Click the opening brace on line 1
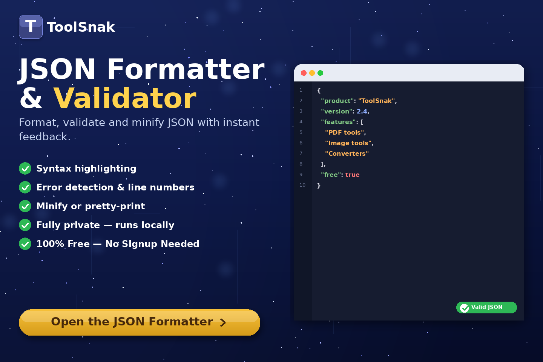 pyautogui.click(x=318, y=90)
